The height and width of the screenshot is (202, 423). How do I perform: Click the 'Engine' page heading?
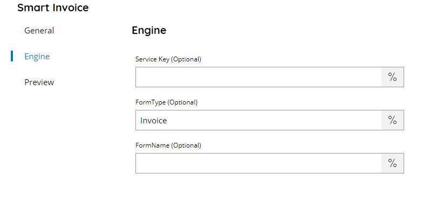point(149,30)
